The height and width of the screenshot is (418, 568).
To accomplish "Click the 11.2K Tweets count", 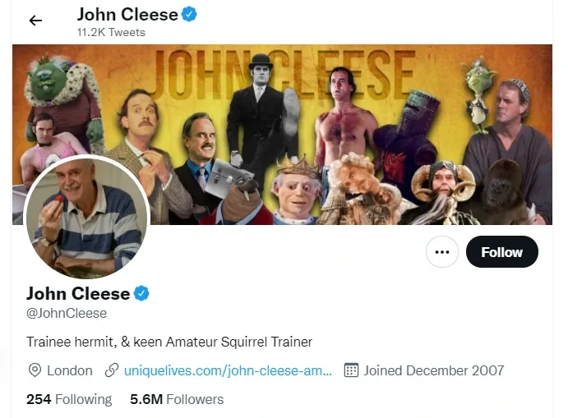I will 111,32.
